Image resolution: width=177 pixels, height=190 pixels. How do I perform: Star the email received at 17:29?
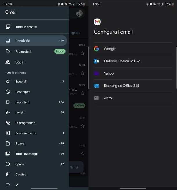(83, 93)
